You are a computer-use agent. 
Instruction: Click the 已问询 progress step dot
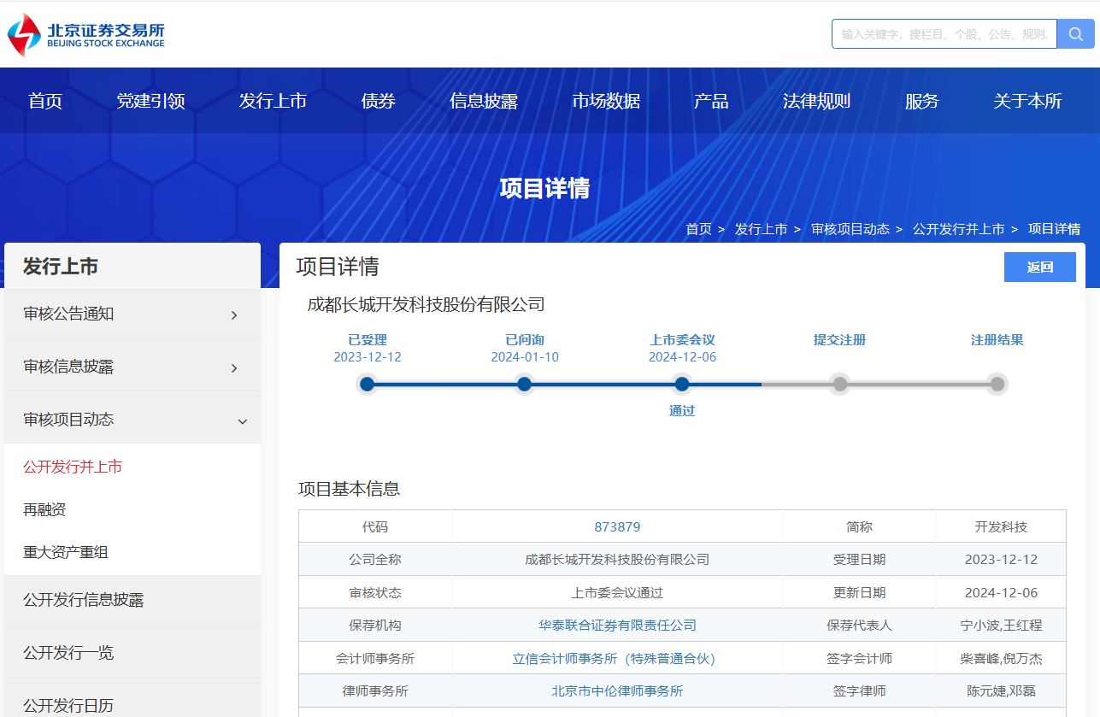[x=525, y=385]
